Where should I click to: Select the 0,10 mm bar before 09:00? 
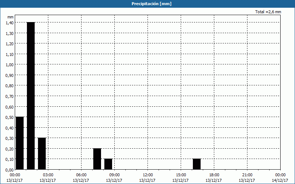pos(108,164)
